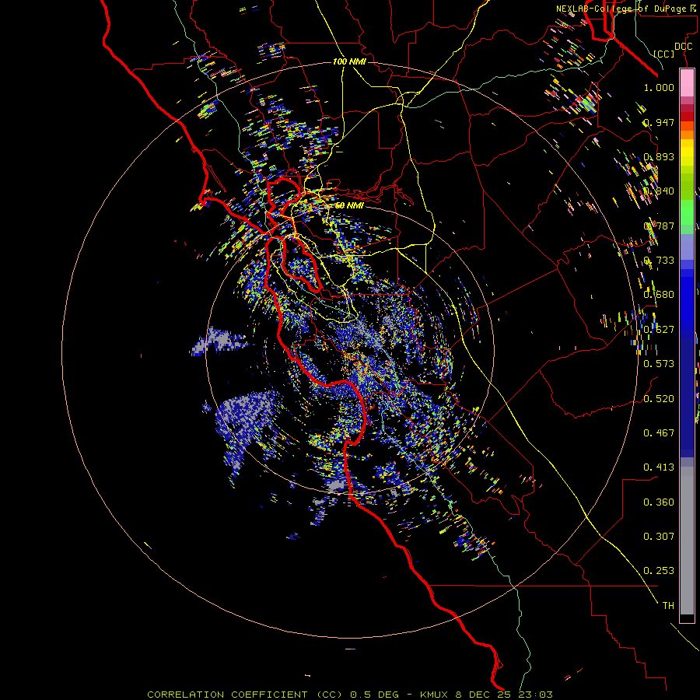Select the 0.627 legend value
Screen dimensions: 700x700
click(x=659, y=330)
